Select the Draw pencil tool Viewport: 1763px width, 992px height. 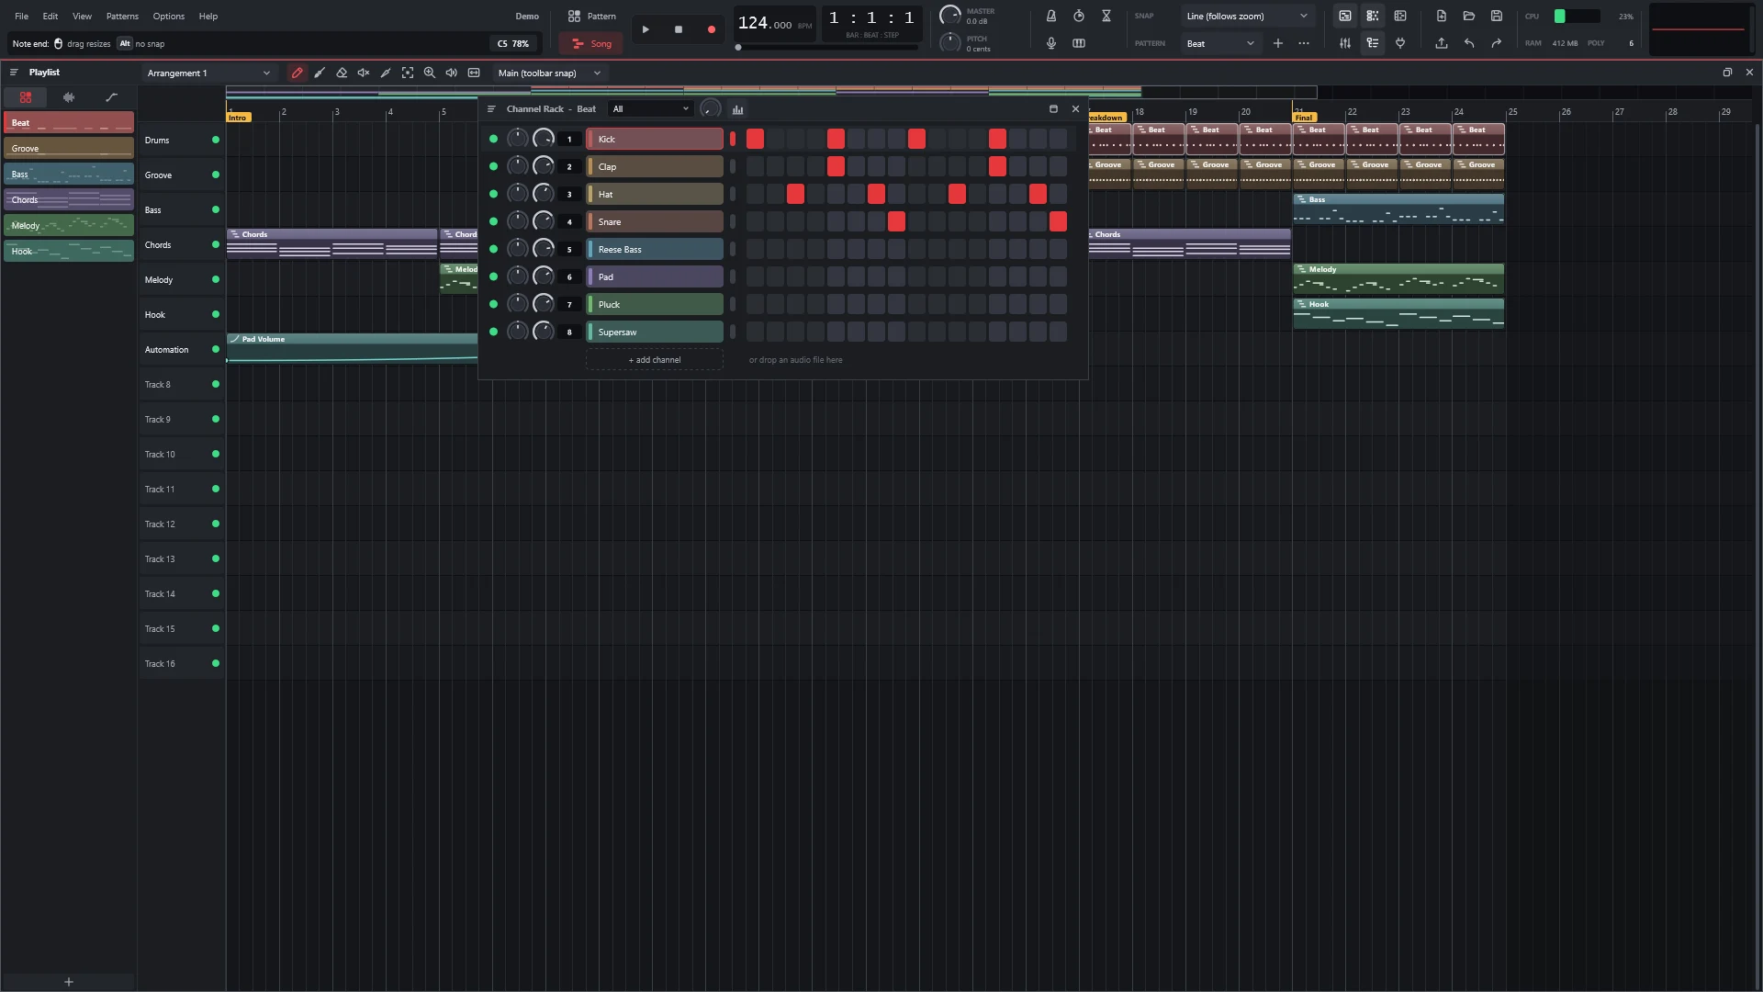[x=297, y=73]
